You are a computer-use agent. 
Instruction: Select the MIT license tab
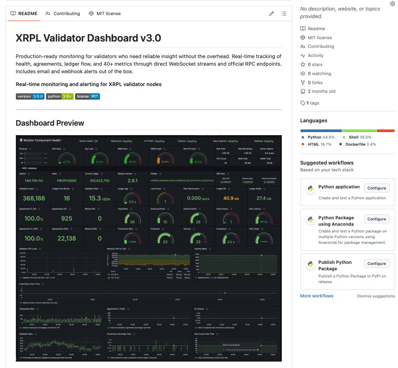(x=104, y=14)
